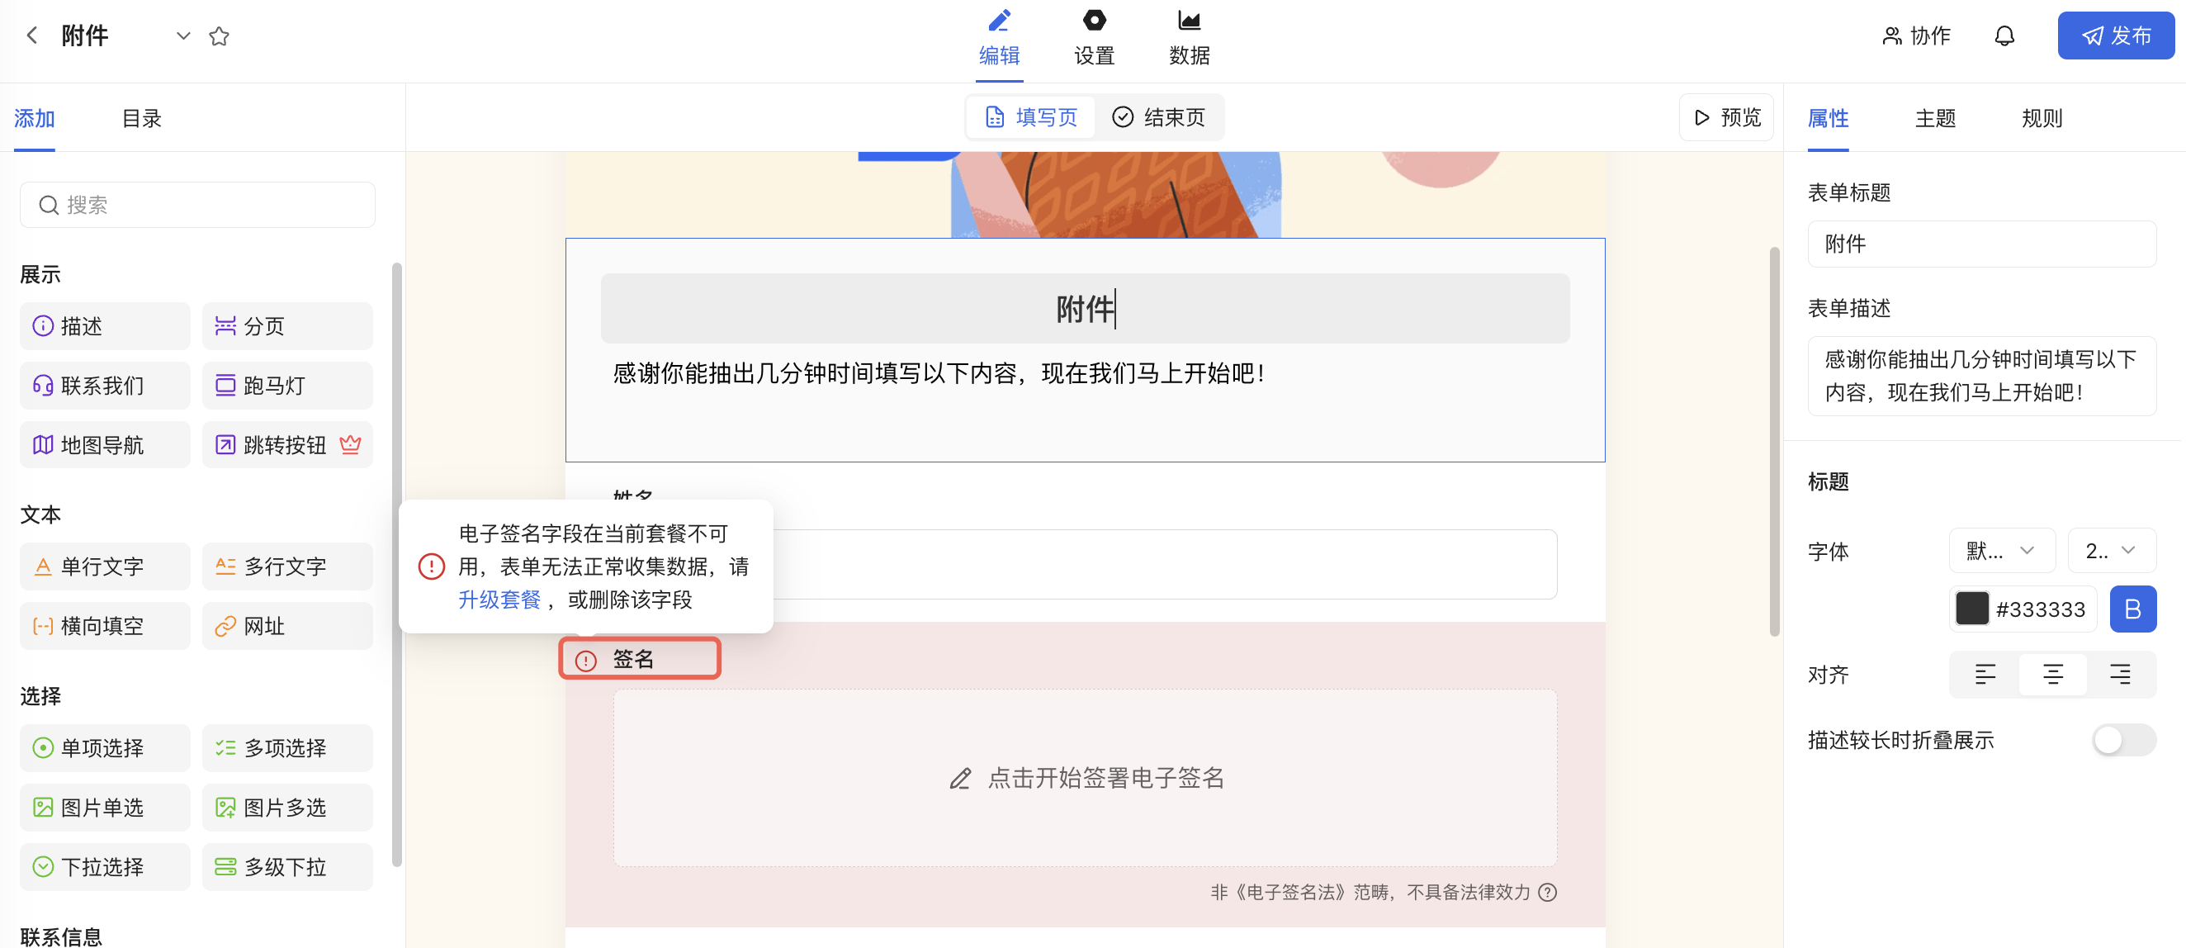Open the 添加 tab

click(x=35, y=118)
